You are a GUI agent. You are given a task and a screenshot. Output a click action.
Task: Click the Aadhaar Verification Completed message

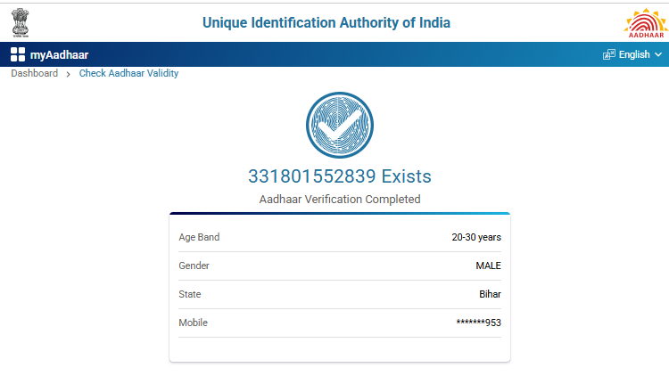pyautogui.click(x=339, y=200)
